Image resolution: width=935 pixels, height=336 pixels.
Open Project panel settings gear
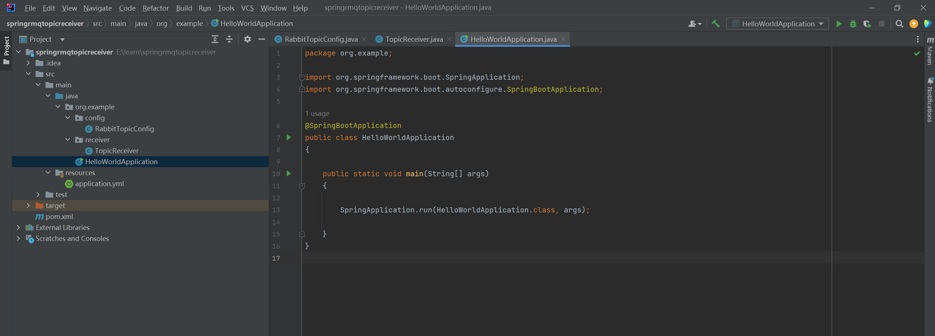point(248,39)
